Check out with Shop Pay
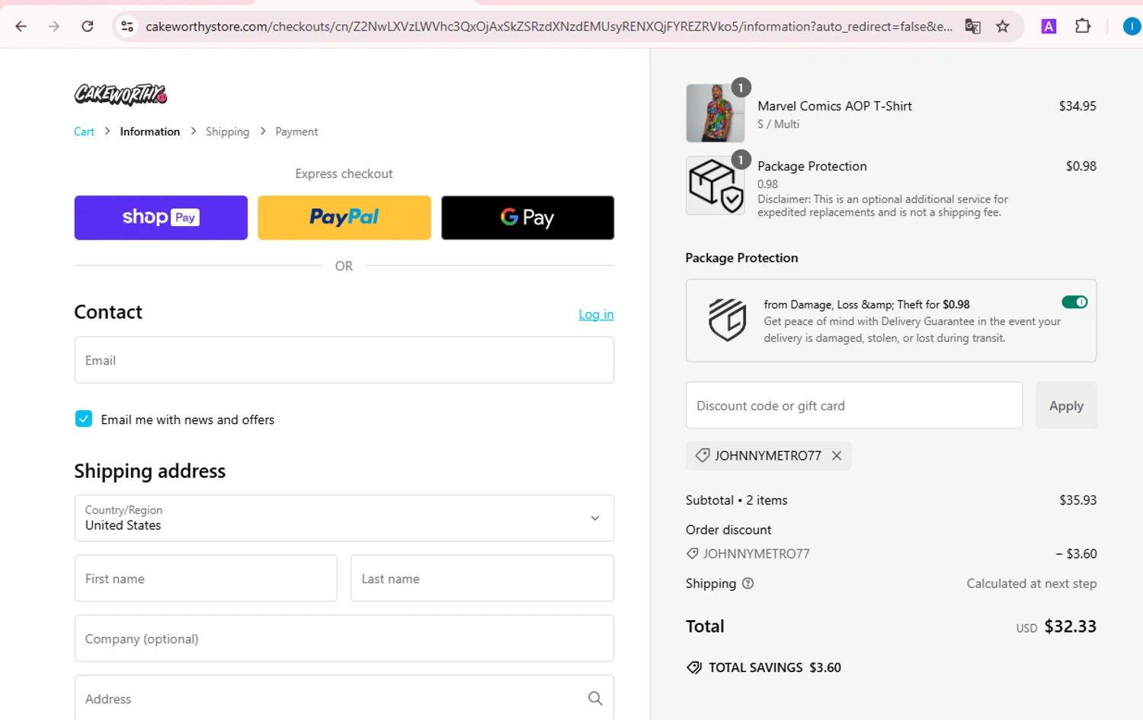This screenshot has height=720, width=1143. coord(161,218)
